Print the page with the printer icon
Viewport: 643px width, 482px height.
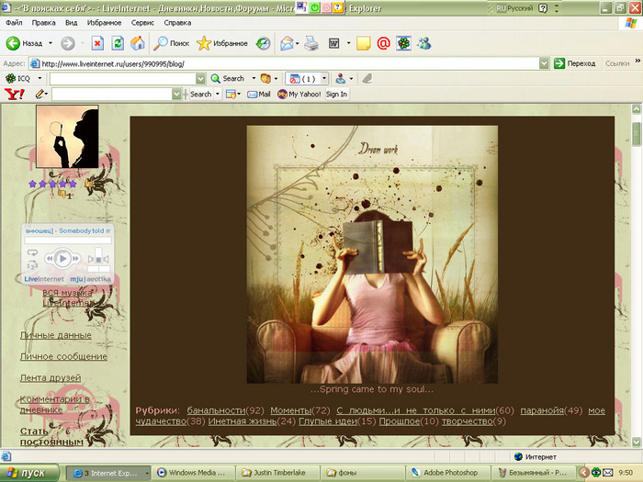coord(311,43)
